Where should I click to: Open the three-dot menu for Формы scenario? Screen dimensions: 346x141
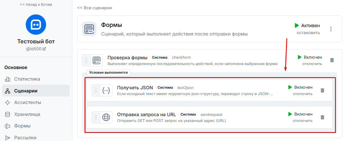click(x=331, y=29)
